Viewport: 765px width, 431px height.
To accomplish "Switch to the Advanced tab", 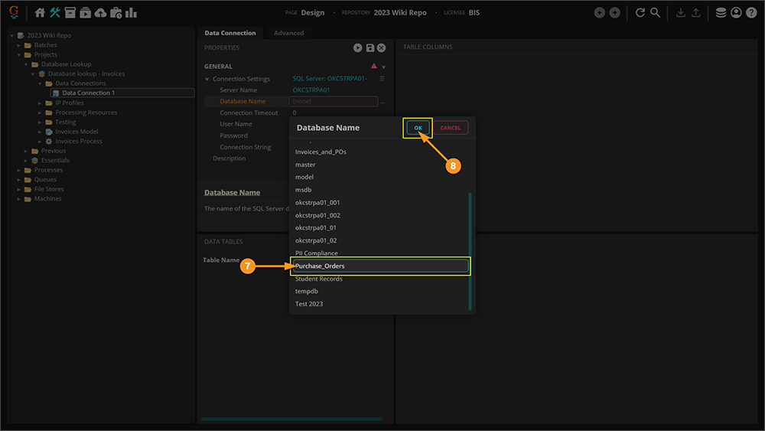I will point(288,33).
